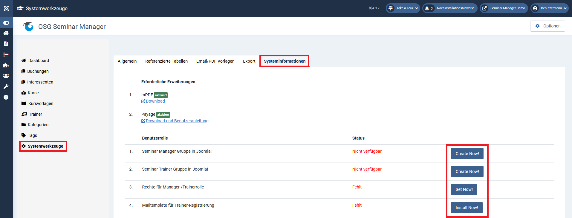Open the Home dashboard icon in sidebar
This screenshot has width=572, height=218.
[x=6, y=33]
